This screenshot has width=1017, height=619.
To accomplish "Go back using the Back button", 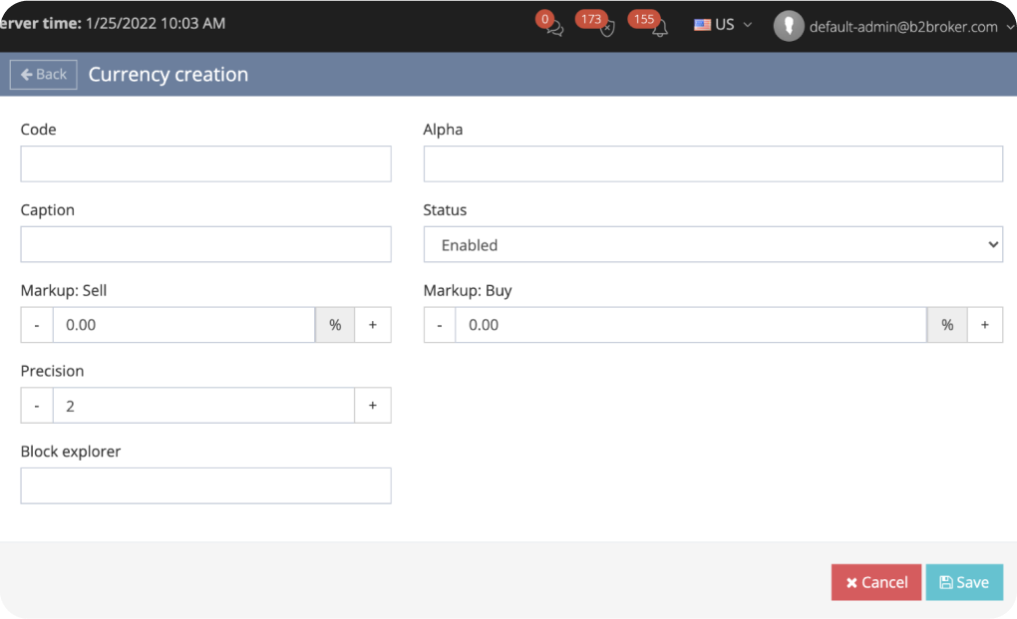I will pos(44,75).
